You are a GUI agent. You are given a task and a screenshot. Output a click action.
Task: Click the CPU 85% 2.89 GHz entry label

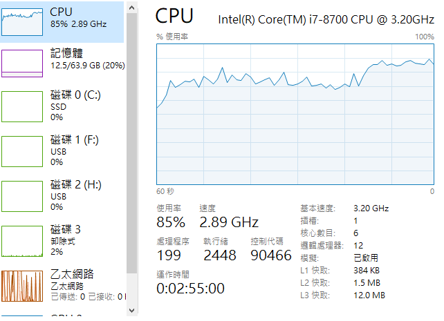[78, 17]
